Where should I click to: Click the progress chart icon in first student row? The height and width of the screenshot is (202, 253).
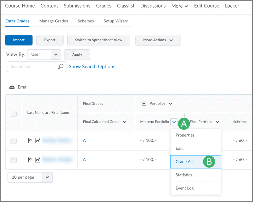point(37,141)
